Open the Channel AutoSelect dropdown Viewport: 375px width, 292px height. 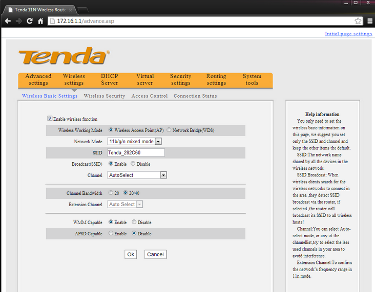(x=137, y=175)
